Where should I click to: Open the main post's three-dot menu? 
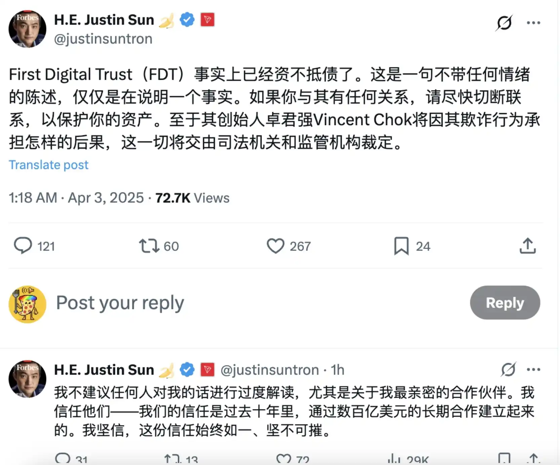pos(533,23)
